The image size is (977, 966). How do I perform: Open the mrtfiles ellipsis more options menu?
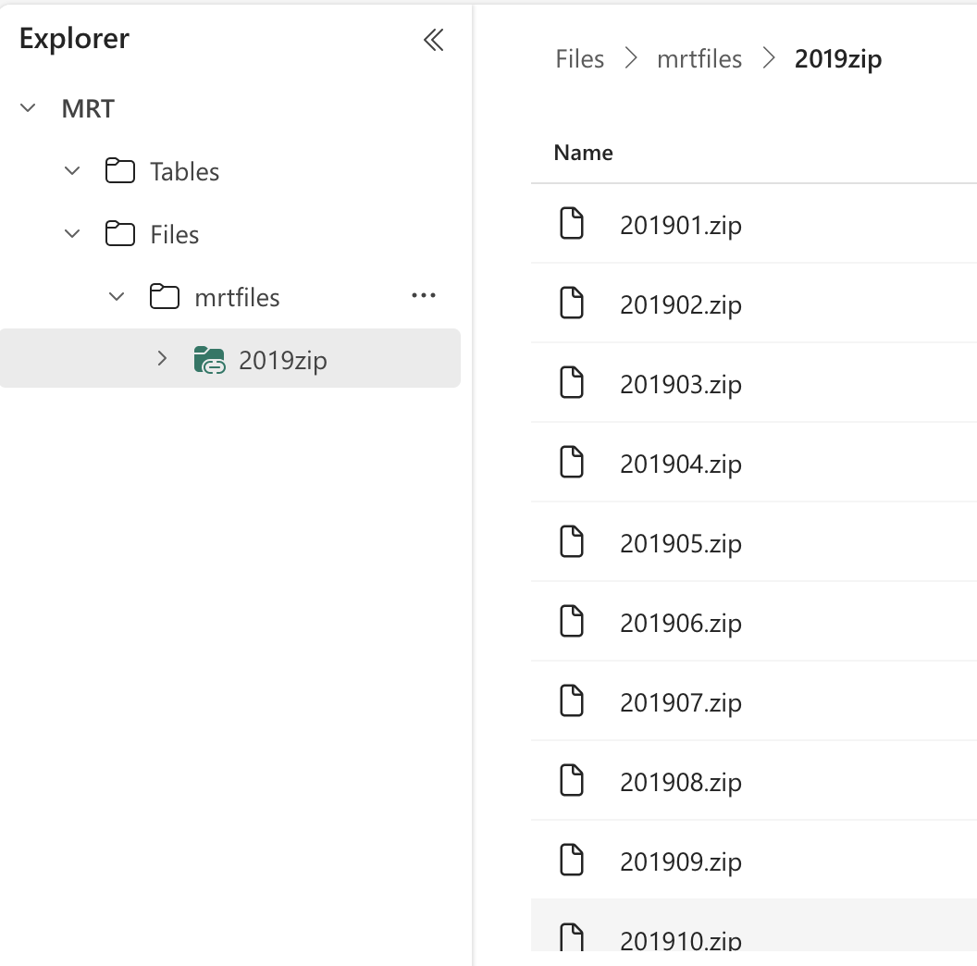pos(424,295)
